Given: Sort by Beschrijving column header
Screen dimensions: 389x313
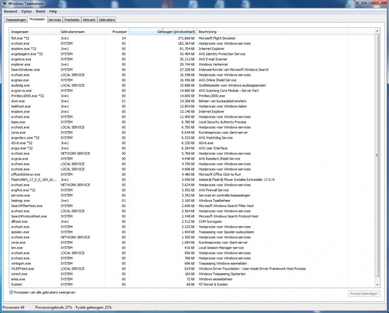Looking at the screenshot, I should pyautogui.click(x=272, y=32).
